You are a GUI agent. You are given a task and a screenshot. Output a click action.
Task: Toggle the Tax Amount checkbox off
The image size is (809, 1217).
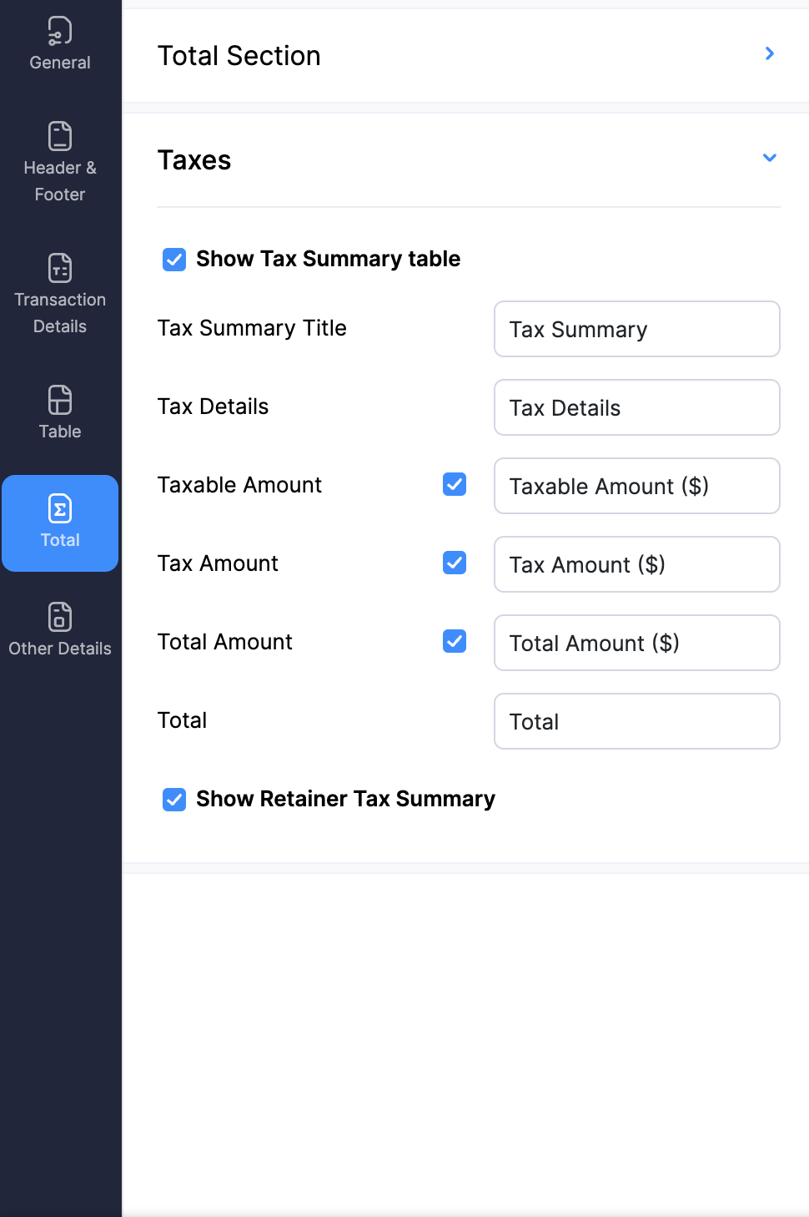454,563
